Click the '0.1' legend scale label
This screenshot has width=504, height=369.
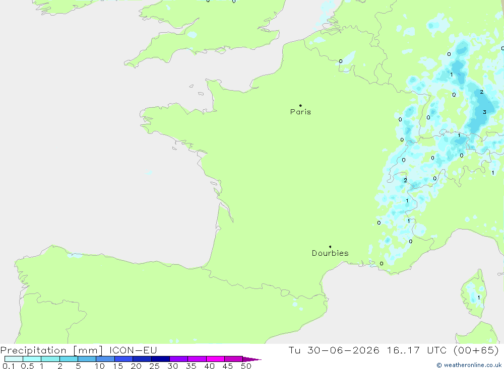click(9, 366)
